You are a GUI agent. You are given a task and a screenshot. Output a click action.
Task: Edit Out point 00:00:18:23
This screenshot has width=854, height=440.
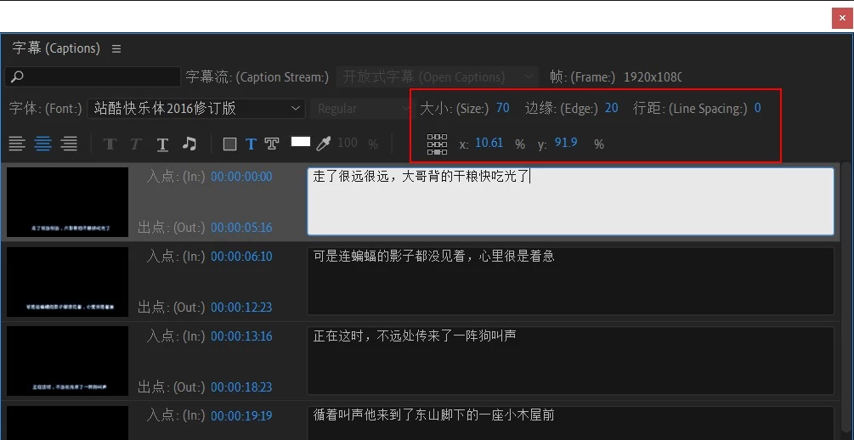(x=241, y=386)
